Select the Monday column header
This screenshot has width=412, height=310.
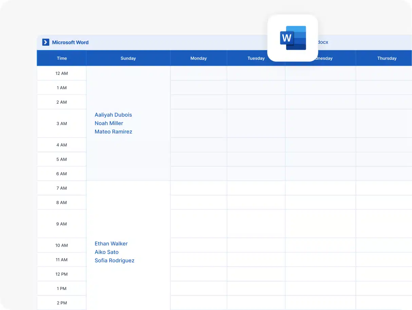pos(199,58)
